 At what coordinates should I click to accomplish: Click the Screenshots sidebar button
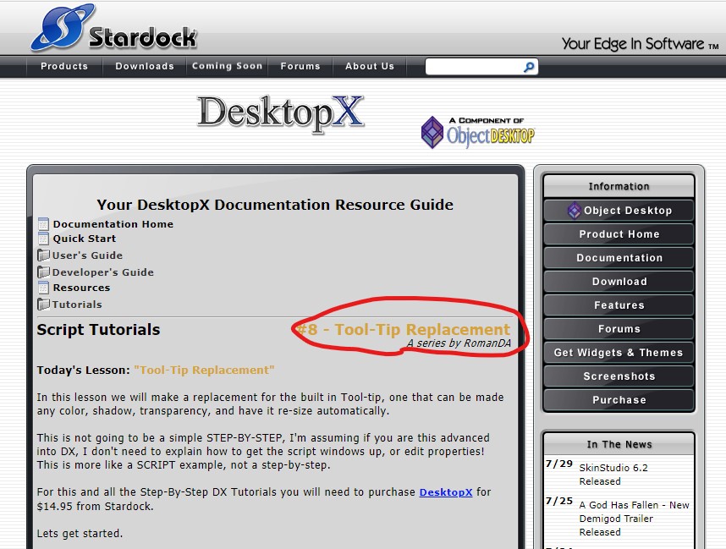point(619,376)
